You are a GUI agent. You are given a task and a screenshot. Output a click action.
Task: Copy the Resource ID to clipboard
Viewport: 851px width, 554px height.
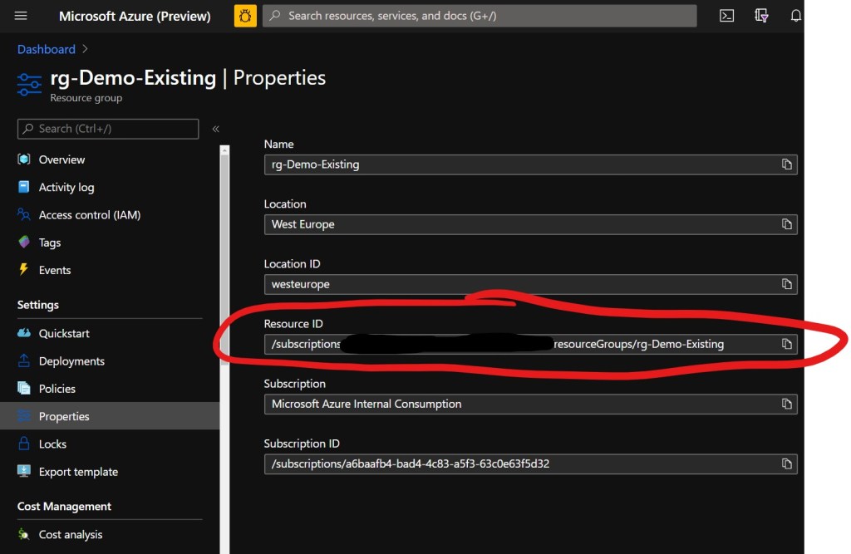coord(786,344)
